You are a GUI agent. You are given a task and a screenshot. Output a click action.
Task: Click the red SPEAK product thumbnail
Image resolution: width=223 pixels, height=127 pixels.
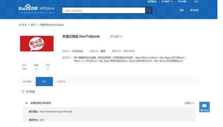[x=37, y=43]
